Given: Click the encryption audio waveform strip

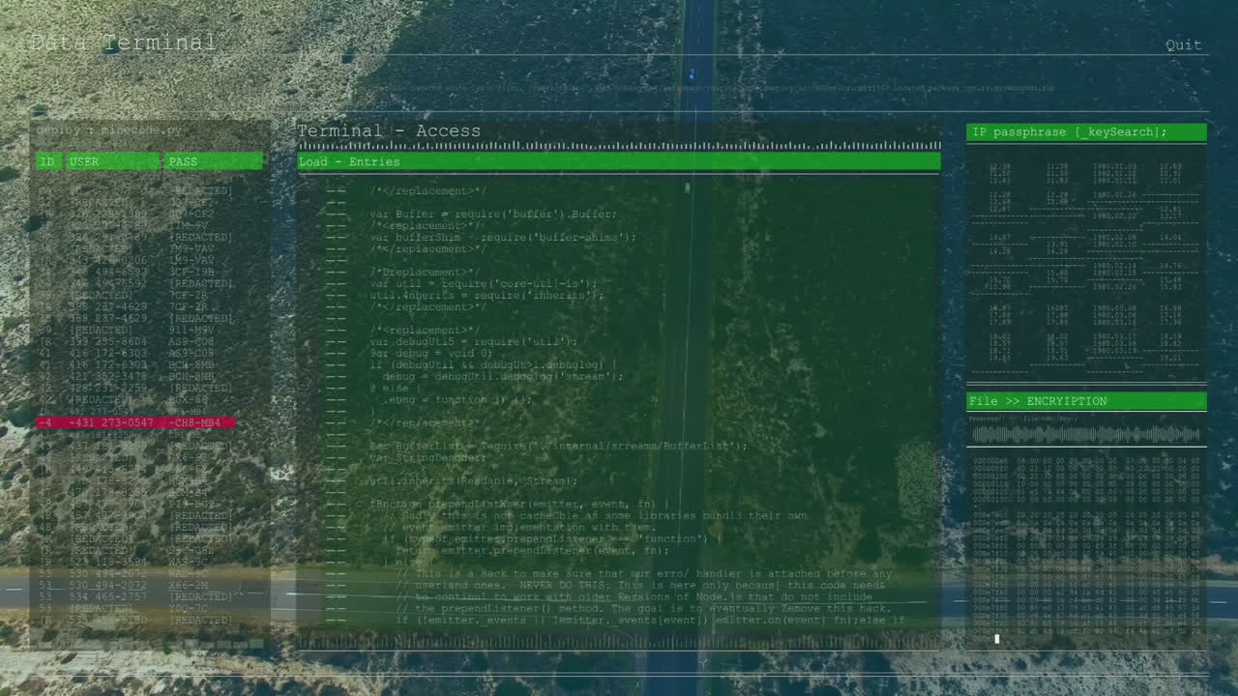Looking at the screenshot, I should coord(1083,434).
